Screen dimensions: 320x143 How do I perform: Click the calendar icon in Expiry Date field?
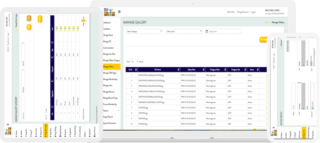pos(207,31)
